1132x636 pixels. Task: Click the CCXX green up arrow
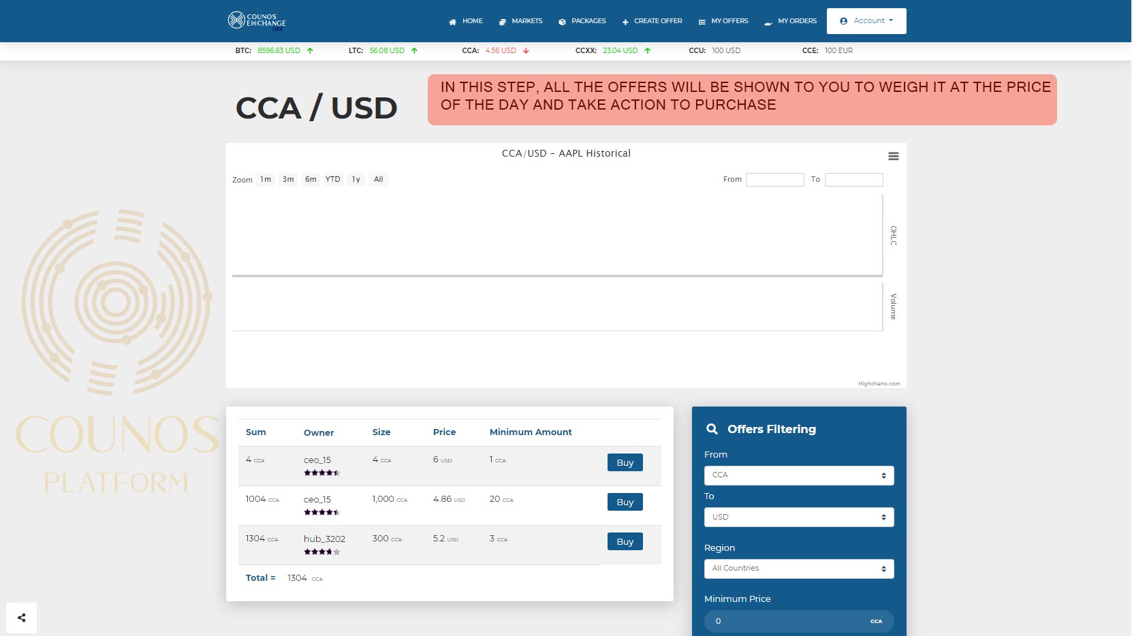point(647,50)
